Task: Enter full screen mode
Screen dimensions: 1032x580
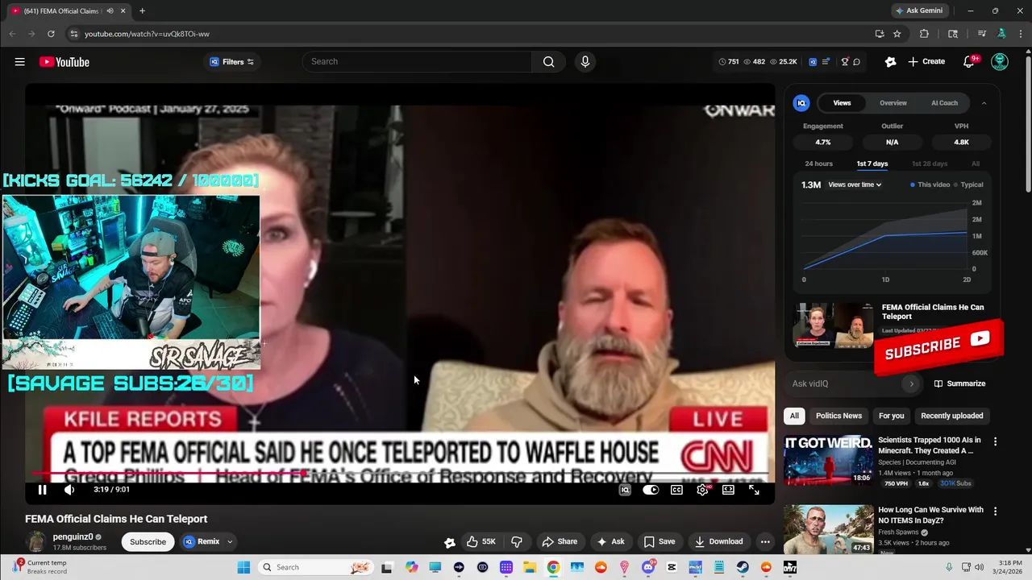Action: pos(754,490)
